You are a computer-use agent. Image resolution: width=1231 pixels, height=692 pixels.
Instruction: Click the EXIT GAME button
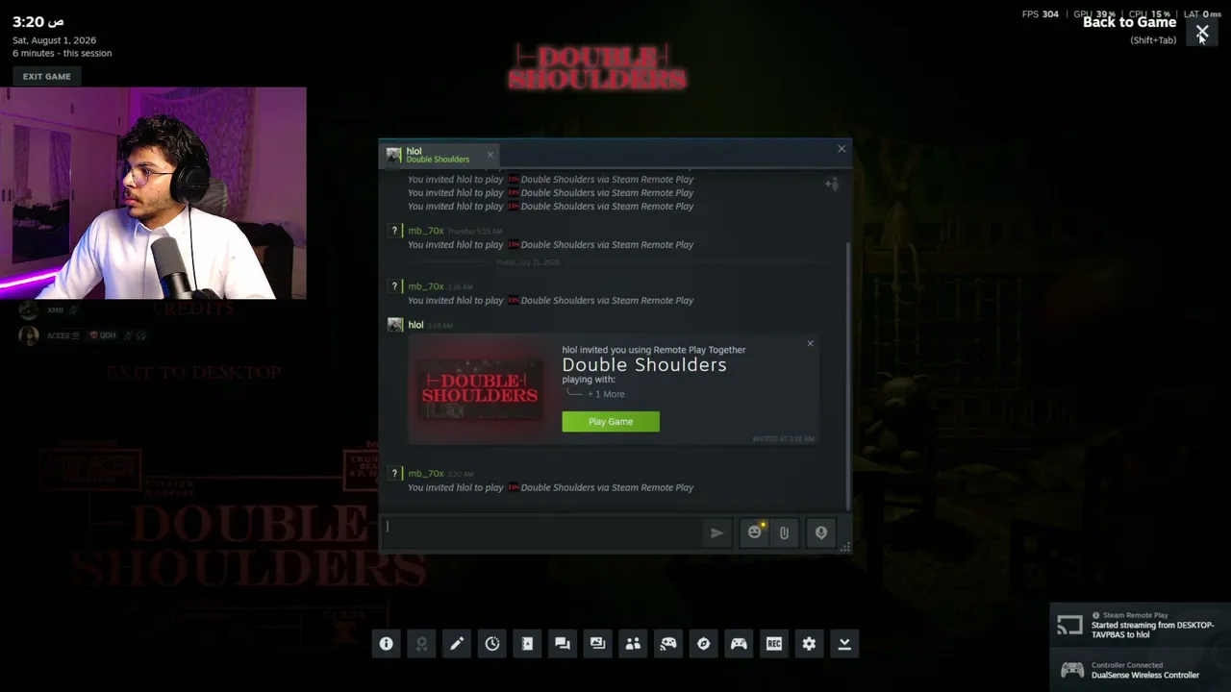click(47, 77)
